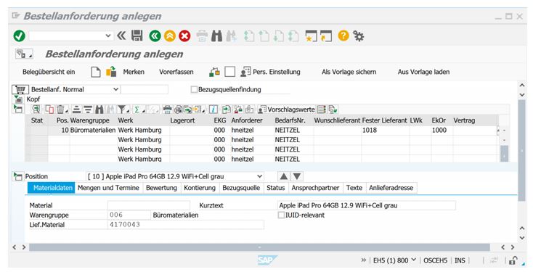Viewport: 533px width, 272px height.
Task: Open the Bewertung tab
Action: coord(161,188)
